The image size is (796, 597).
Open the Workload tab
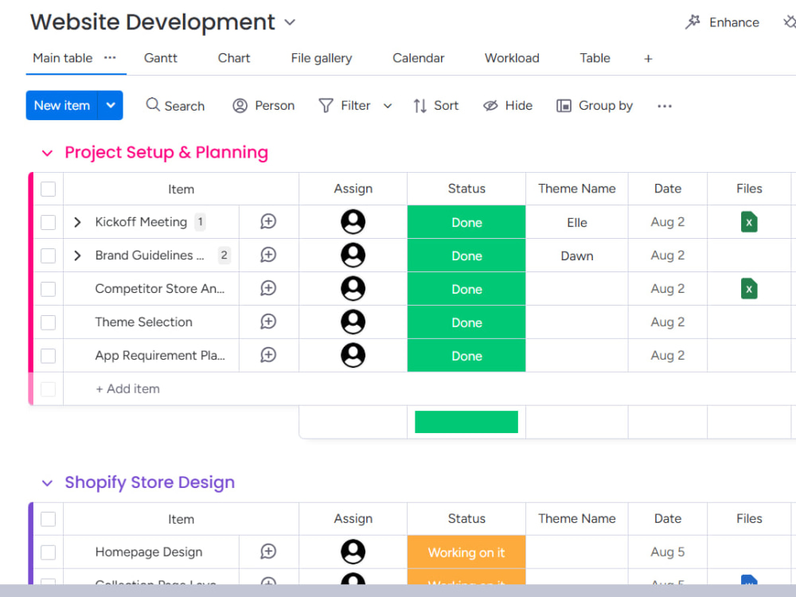pyautogui.click(x=512, y=58)
